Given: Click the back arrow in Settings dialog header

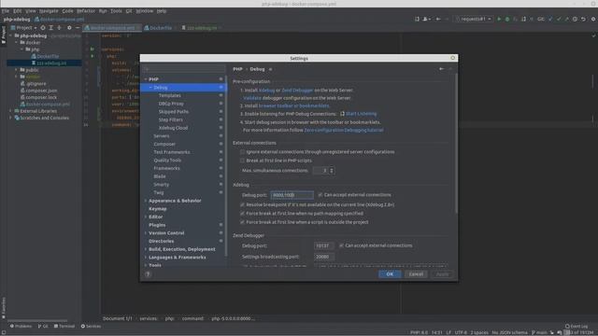Looking at the screenshot, I should coord(441,69).
